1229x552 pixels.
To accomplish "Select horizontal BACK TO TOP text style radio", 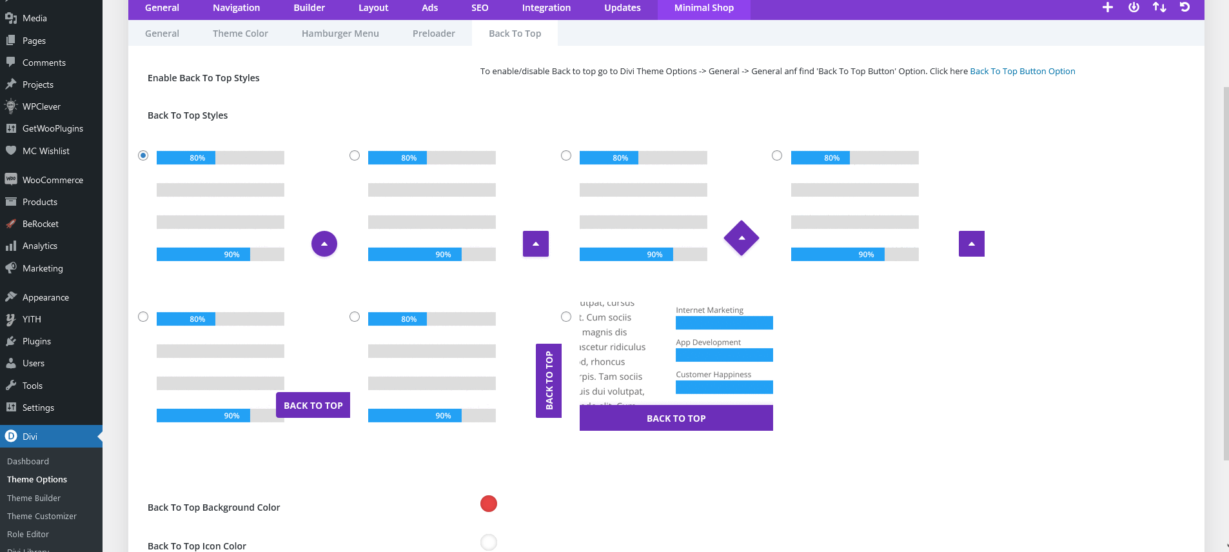I will [x=143, y=317].
